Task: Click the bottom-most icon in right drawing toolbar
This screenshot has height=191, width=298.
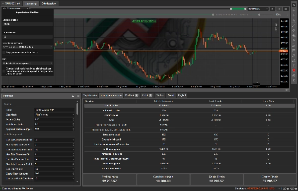Action: point(294,80)
